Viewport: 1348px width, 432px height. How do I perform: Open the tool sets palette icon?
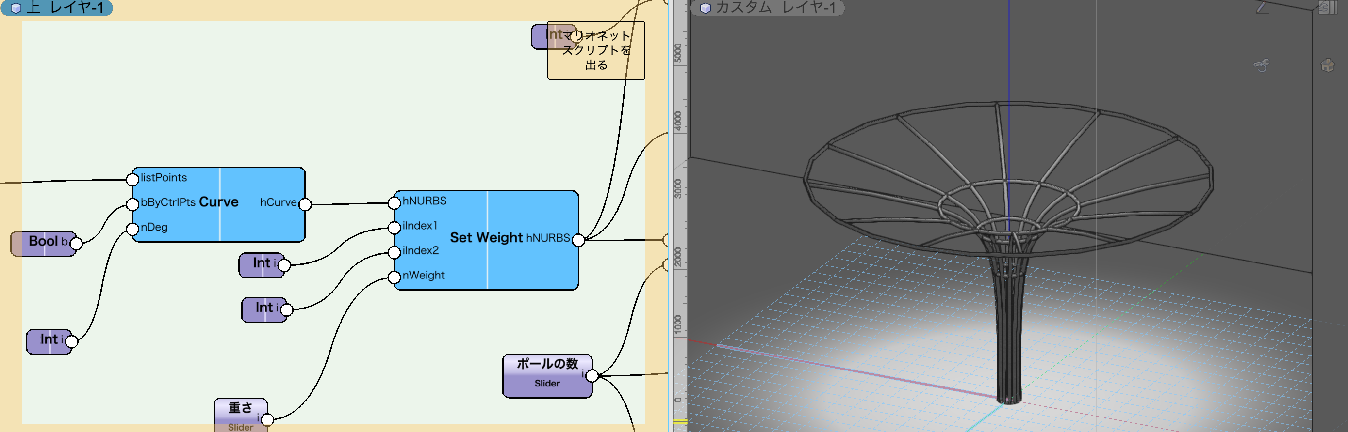[1328, 7]
